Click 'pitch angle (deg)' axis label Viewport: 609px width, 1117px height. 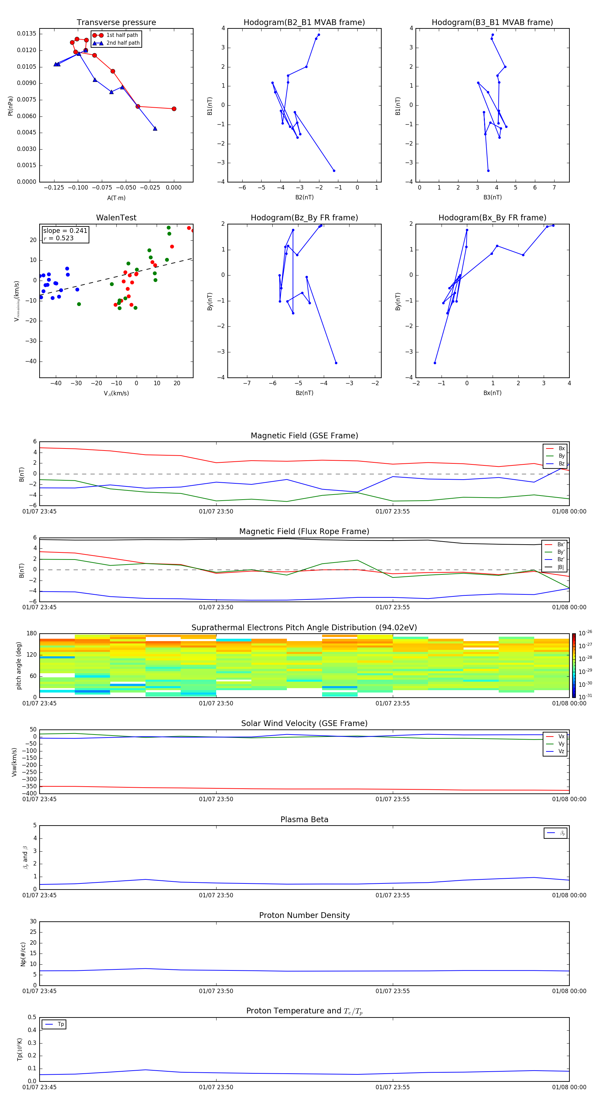[x=19, y=665]
